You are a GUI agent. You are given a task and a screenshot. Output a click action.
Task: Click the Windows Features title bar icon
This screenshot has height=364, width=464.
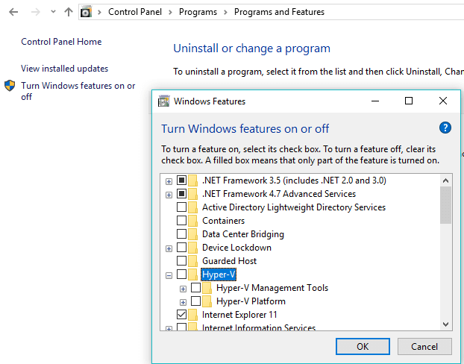tap(163, 101)
